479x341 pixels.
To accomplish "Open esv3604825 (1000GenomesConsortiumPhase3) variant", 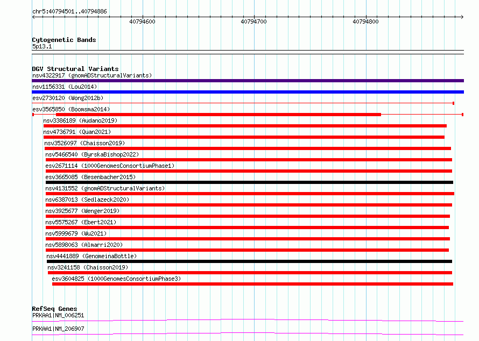I will pos(116,279).
